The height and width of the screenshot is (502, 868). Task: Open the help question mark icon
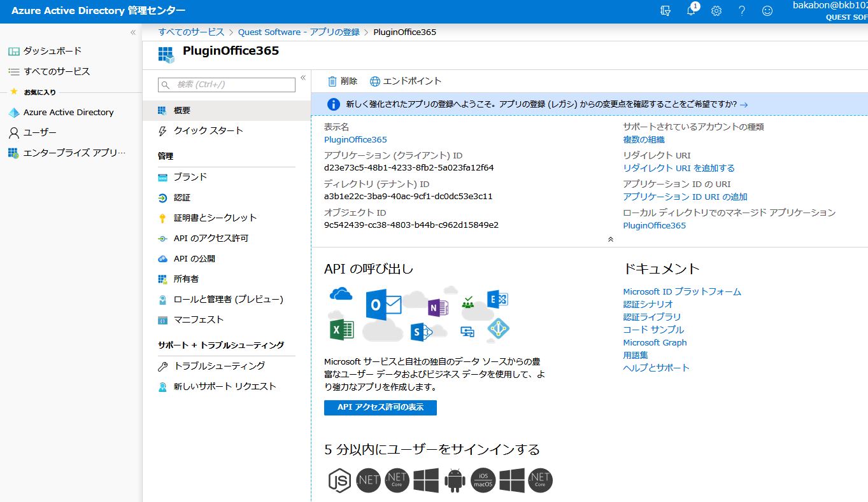click(x=742, y=11)
